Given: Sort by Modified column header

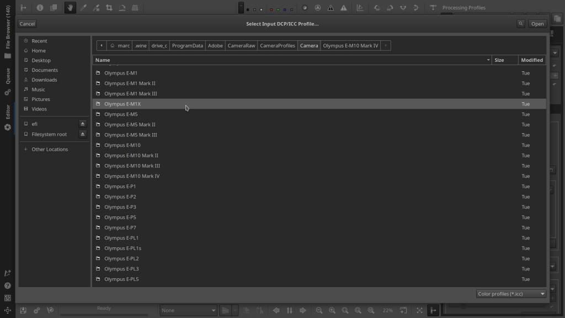Looking at the screenshot, I should click(x=532, y=60).
